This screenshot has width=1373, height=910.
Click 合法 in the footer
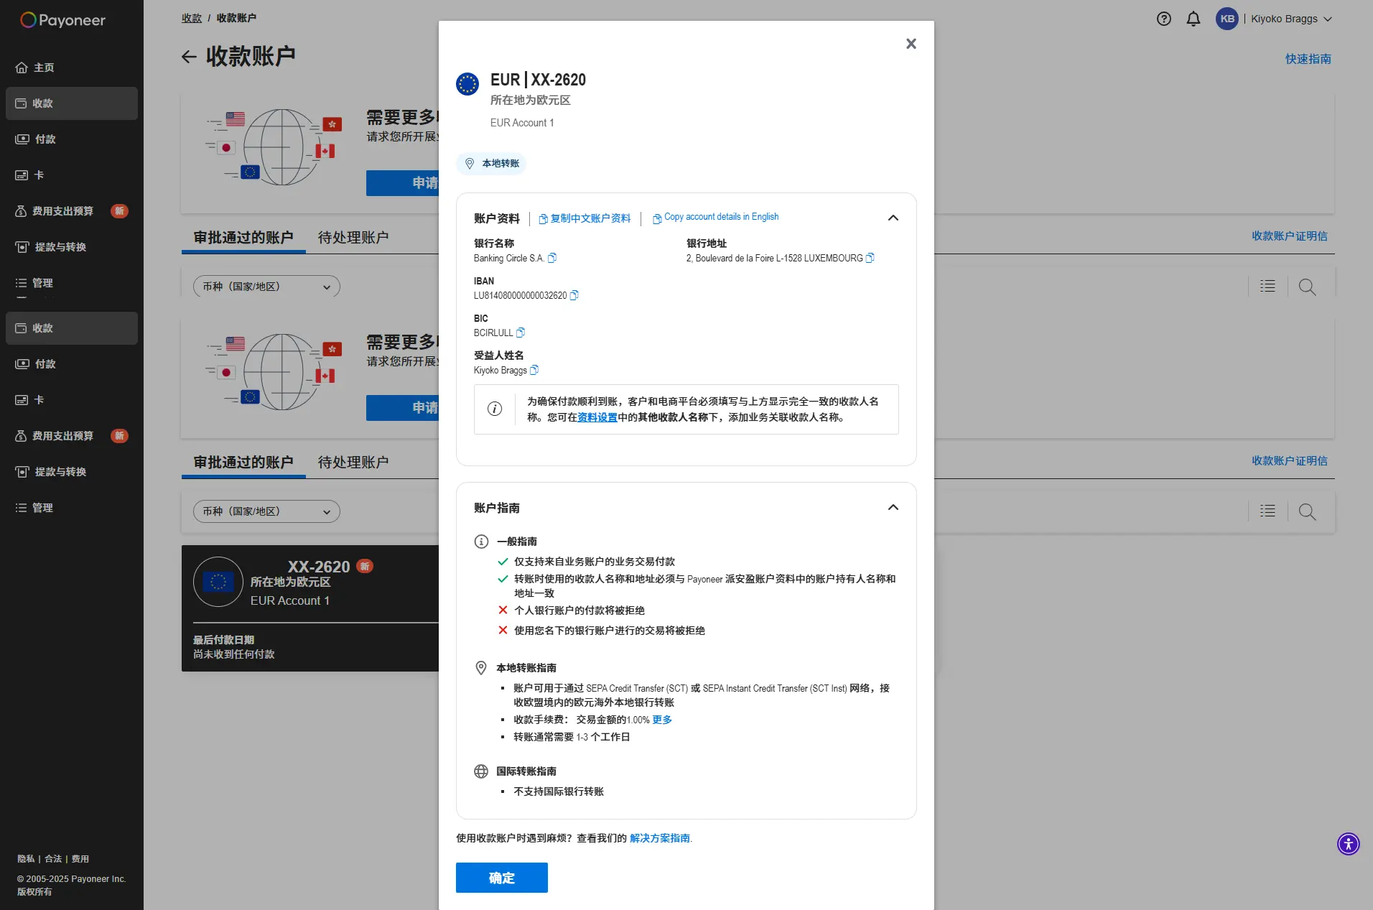(53, 859)
